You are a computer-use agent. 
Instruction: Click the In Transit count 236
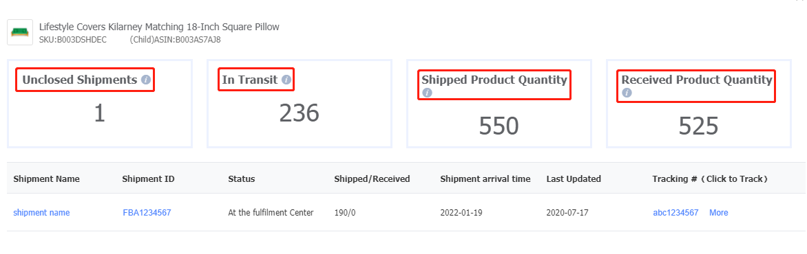pyautogui.click(x=299, y=113)
